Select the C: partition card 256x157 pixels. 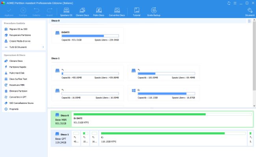164,93
